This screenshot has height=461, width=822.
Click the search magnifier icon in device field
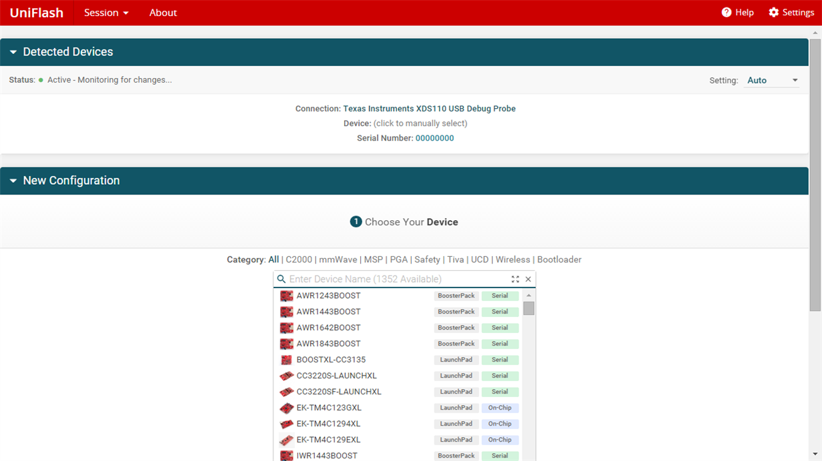(x=281, y=280)
